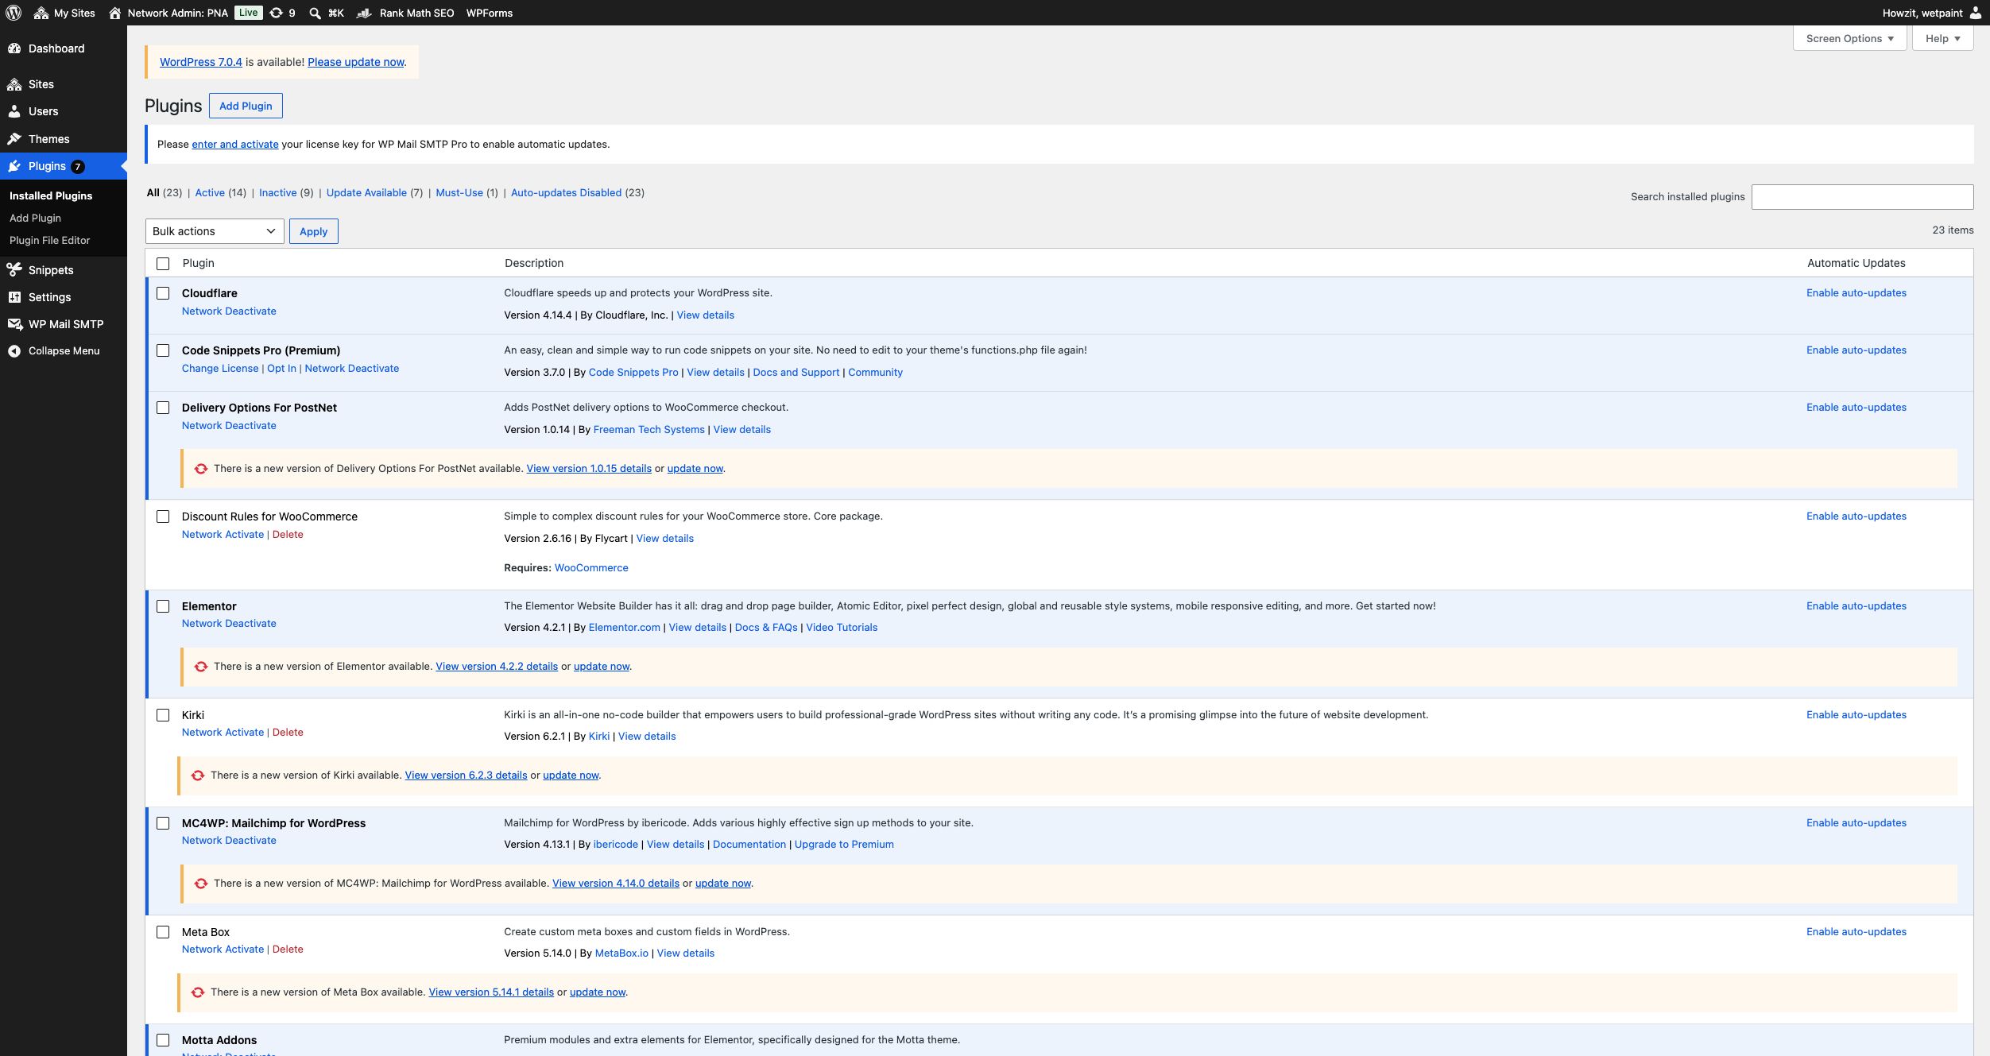The image size is (1990, 1056).
Task: Open Elementor Video Tutorials link
Action: [842, 628]
